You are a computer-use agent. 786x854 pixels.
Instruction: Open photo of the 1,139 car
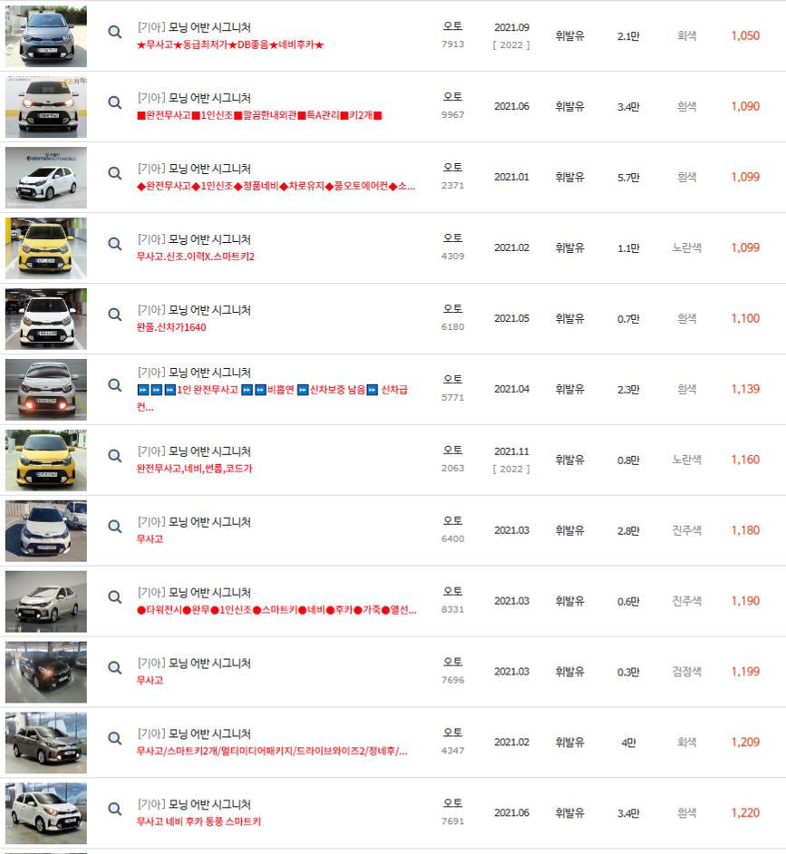[x=45, y=390]
